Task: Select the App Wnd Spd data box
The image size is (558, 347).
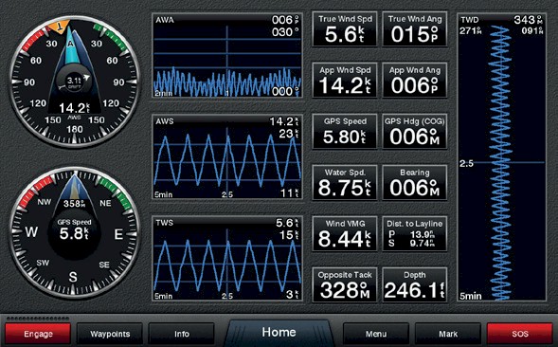Action: [345, 81]
